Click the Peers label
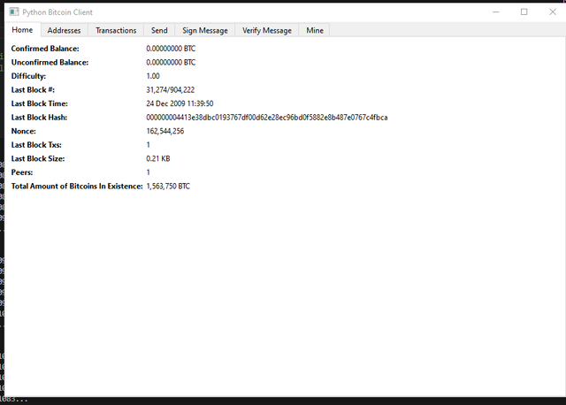 [22, 172]
